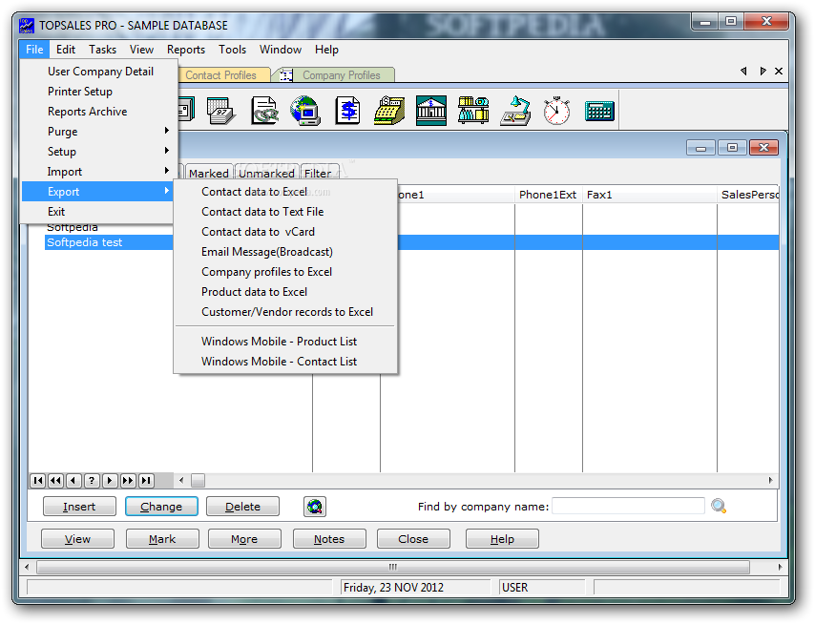Open the product shelves toolbar icon
This screenshot has height=624, width=815.
[473, 110]
